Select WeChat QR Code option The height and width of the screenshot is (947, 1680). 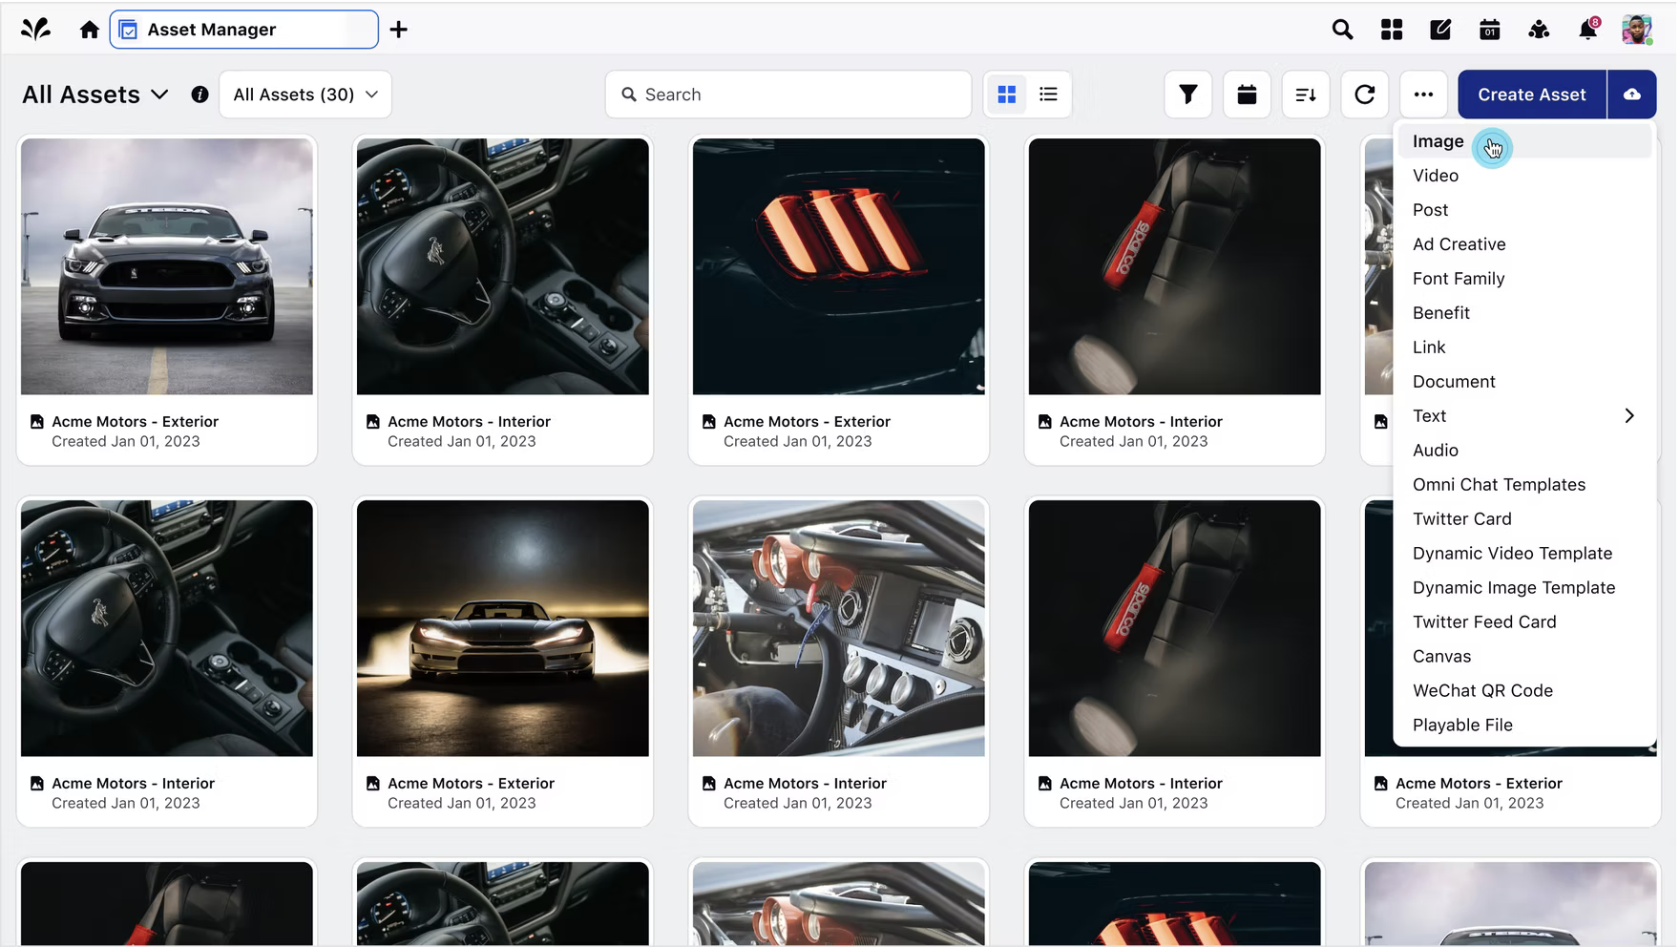point(1524,691)
